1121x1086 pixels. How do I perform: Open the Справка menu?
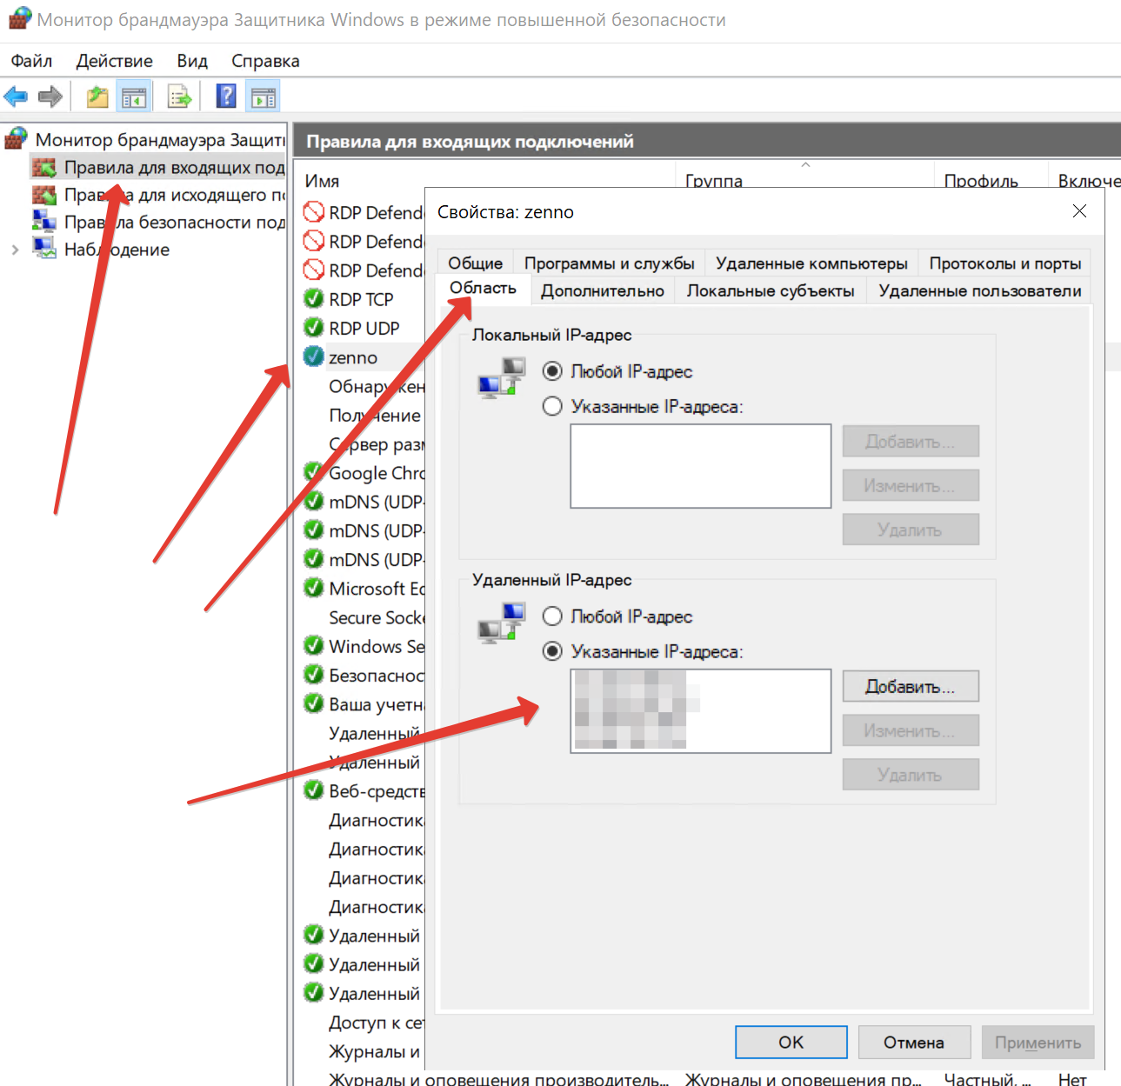click(265, 61)
